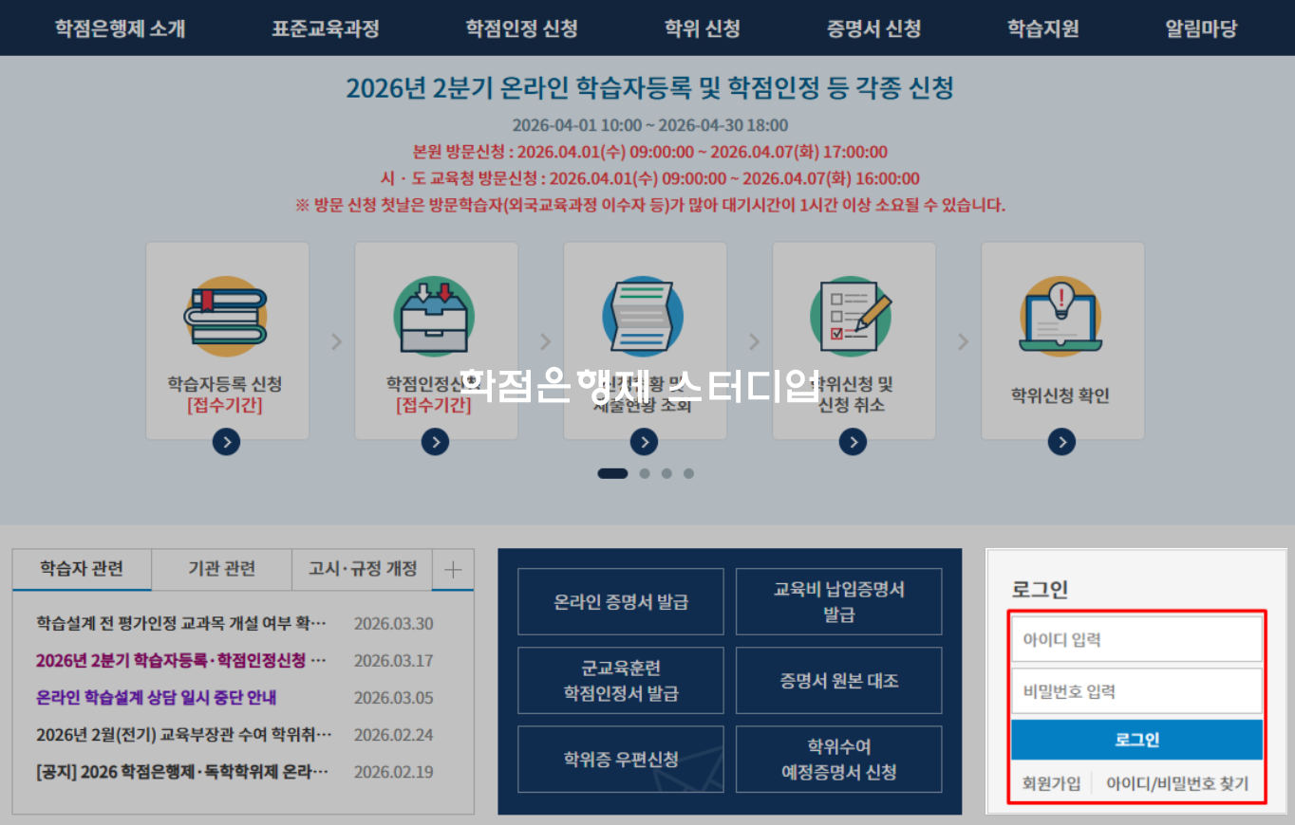Screen dimensions: 1295x825
Task: Open the plus icon beside 고시·규정 개정 tab
Action: click(x=453, y=569)
